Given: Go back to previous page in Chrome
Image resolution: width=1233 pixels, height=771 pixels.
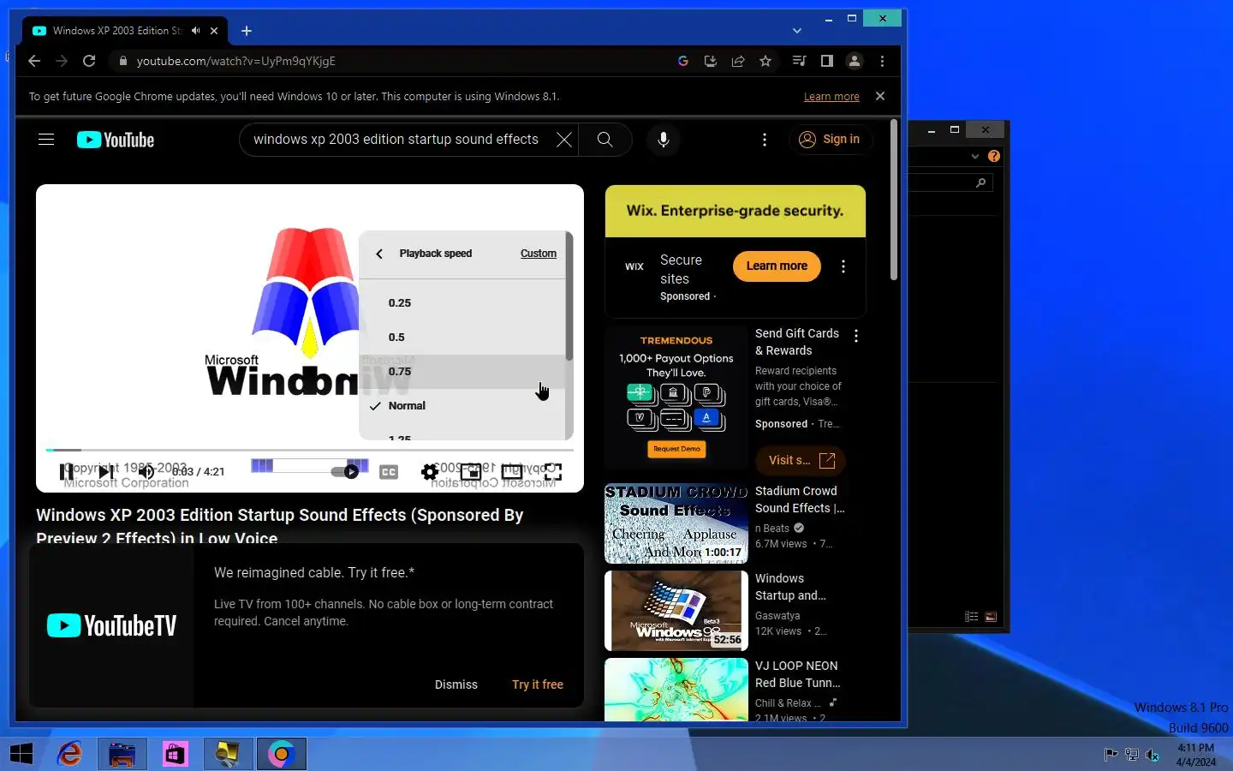Looking at the screenshot, I should point(34,61).
